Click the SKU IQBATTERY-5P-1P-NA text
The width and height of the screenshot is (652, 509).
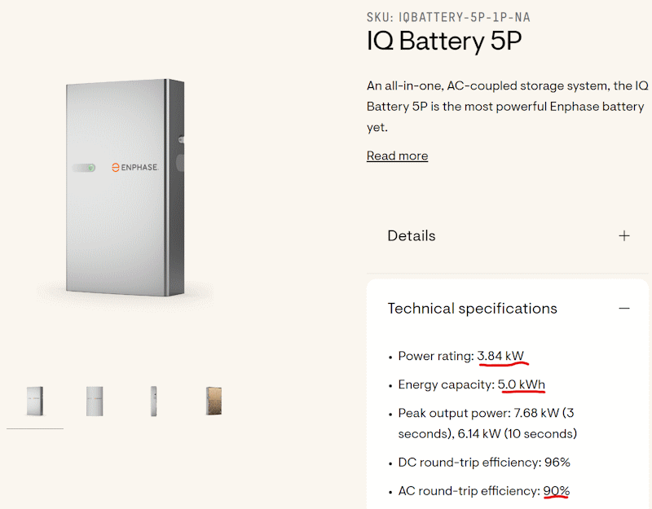(448, 17)
